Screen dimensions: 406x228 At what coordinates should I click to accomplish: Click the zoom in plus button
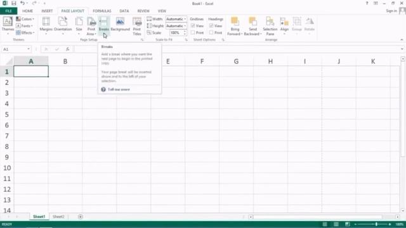(x=390, y=224)
